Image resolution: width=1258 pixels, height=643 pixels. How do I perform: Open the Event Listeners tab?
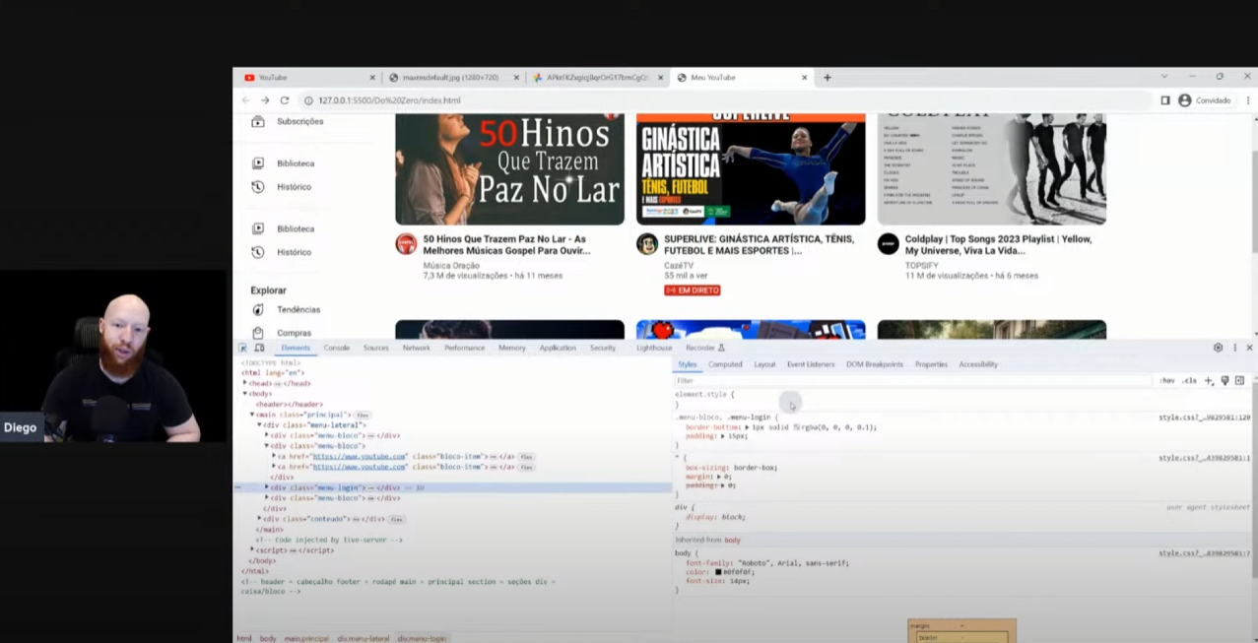pos(811,364)
